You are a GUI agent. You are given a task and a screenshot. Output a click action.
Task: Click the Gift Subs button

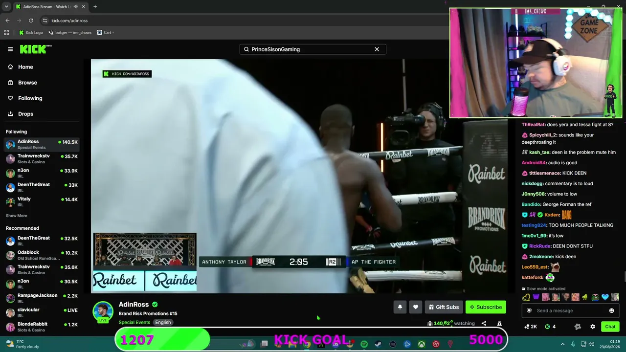click(x=444, y=307)
